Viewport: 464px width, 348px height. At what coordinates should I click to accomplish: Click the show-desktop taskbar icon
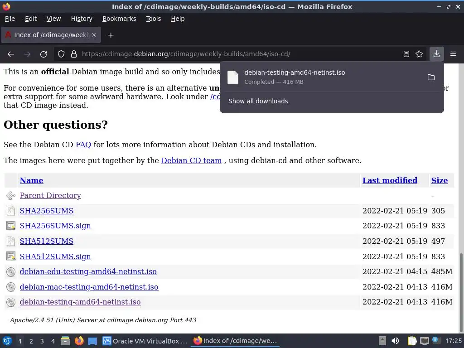click(92, 341)
